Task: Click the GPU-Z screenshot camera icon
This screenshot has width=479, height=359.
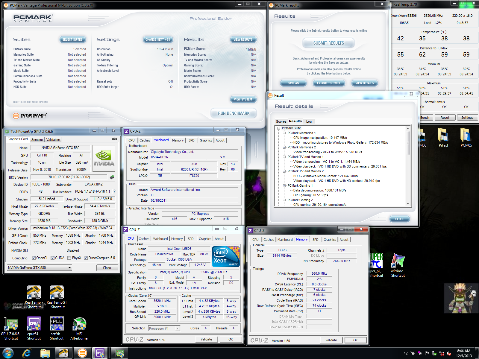Action: 114,139
